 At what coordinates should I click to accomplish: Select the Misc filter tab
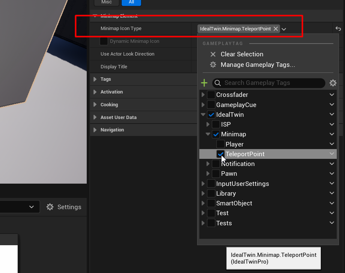107,2
